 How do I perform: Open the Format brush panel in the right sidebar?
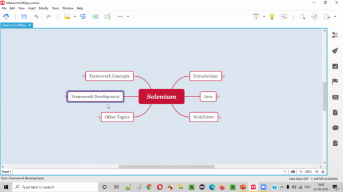(335, 51)
